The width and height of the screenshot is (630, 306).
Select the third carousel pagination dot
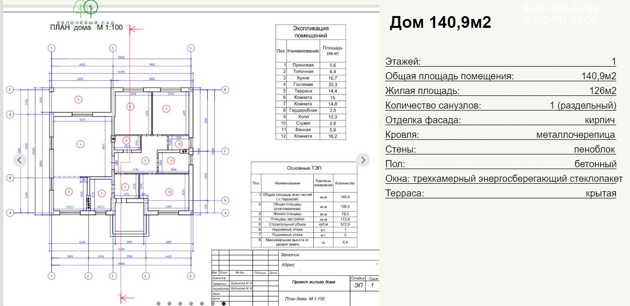coord(180,304)
